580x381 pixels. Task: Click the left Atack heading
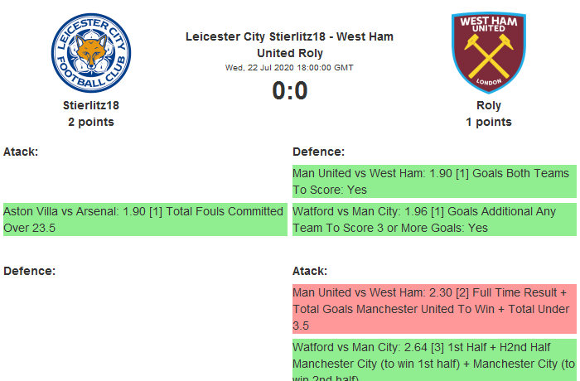pos(21,152)
